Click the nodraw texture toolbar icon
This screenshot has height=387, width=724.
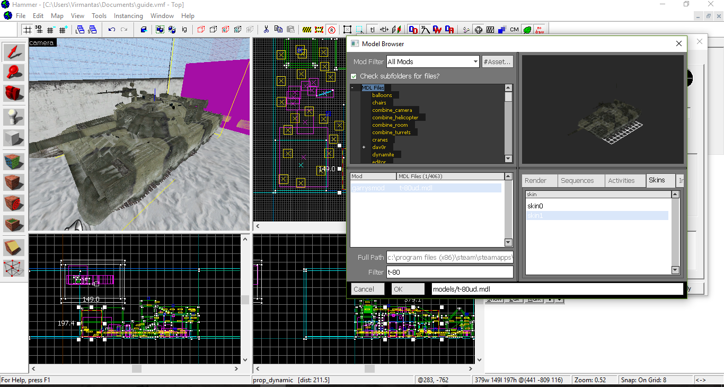(540, 30)
